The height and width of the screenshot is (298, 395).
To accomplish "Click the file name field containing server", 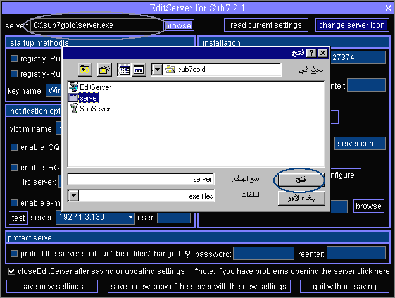I will pos(141,179).
